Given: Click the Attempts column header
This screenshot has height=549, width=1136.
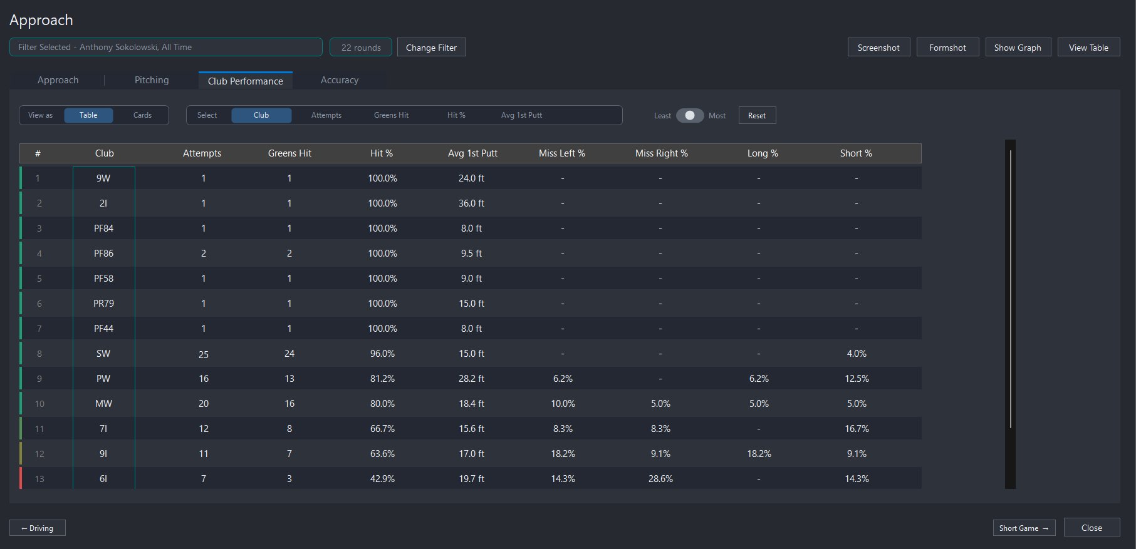Looking at the screenshot, I should tap(202, 153).
